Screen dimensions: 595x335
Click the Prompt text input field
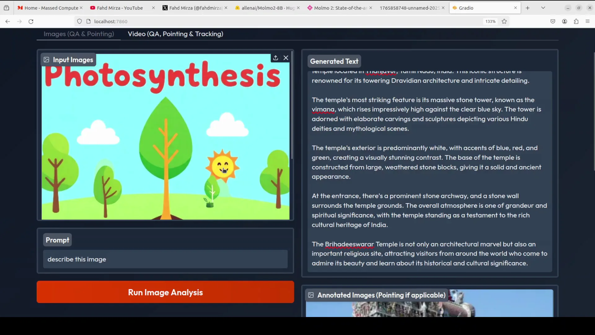coord(165,259)
